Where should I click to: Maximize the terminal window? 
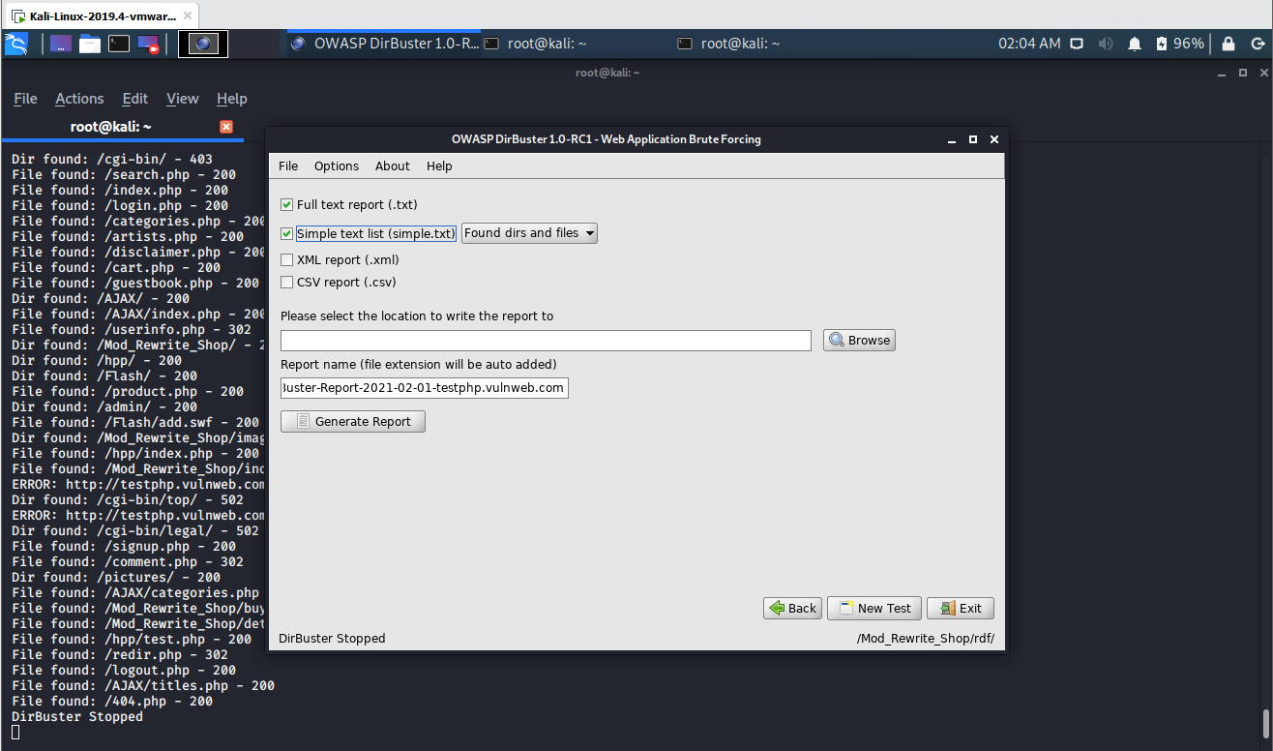[x=1242, y=73]
